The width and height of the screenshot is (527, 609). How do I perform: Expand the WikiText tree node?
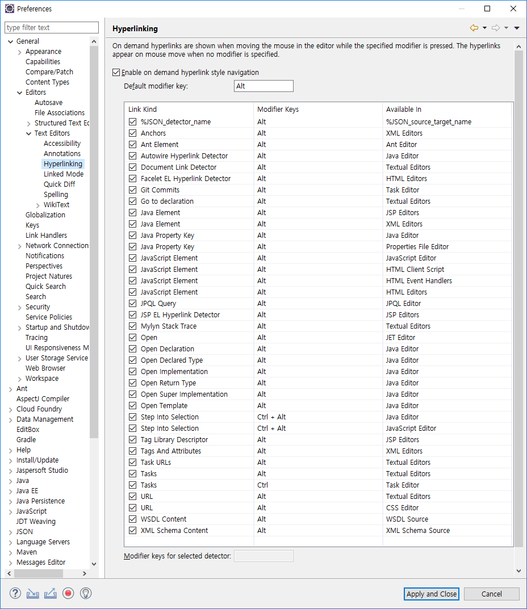pyautogui.click(x=37, y=205)
